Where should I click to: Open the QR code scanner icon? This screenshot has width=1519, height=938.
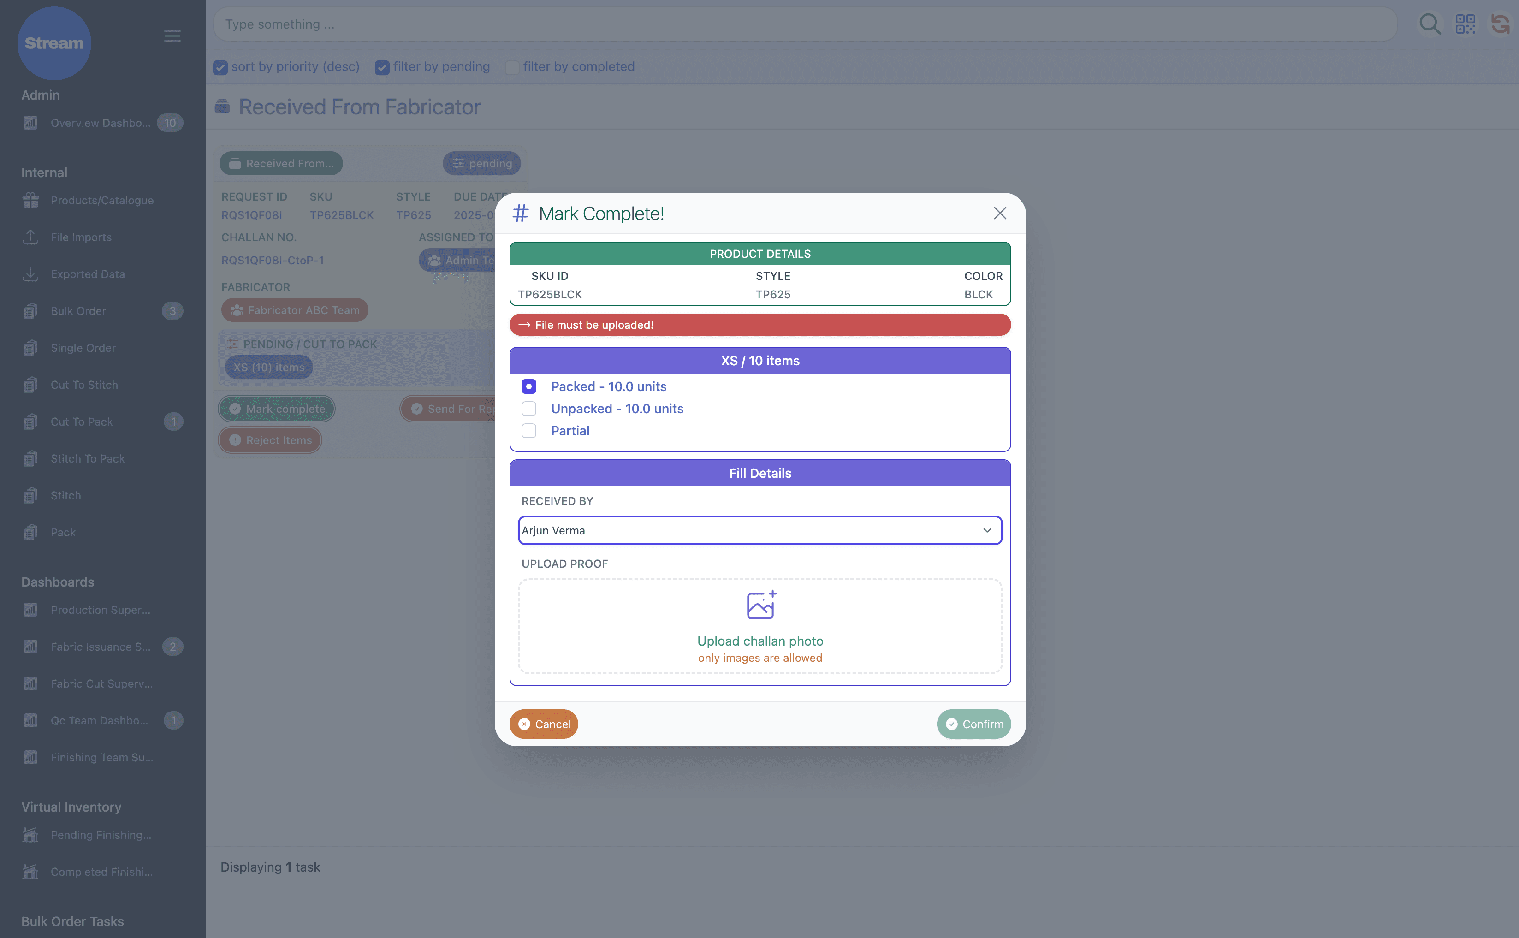coord(1465,24)
